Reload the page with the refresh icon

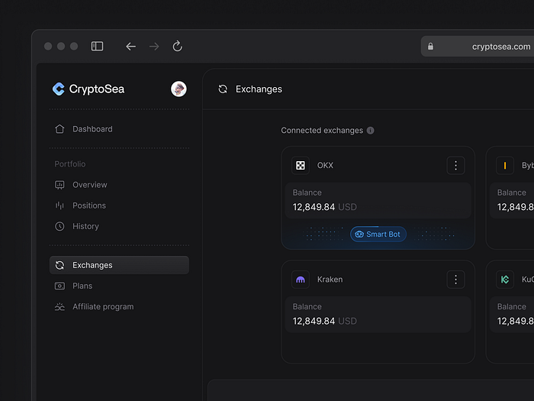pyautogui.click(x=178, y=46)
